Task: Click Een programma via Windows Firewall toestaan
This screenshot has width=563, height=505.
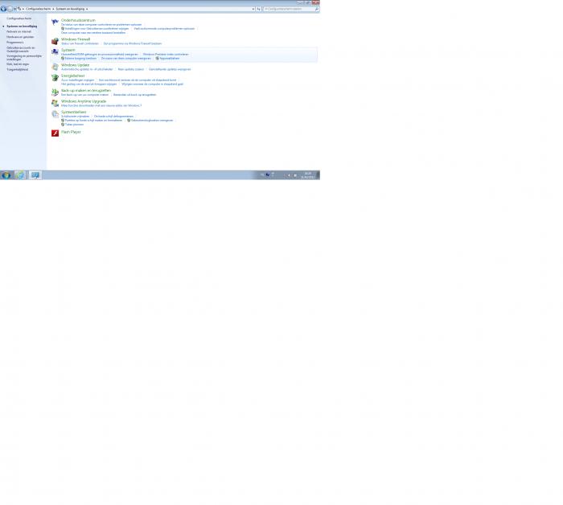Action: point(133,43)
